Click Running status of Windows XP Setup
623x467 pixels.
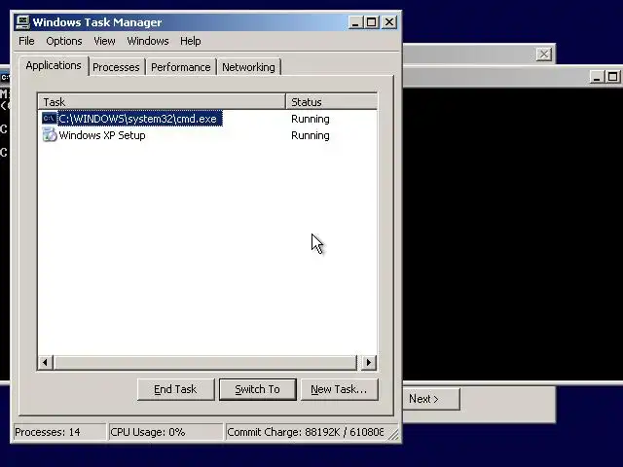click(311, 135)
